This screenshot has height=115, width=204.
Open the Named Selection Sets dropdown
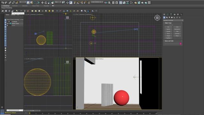pyautogui.click(x=97, y=2)
